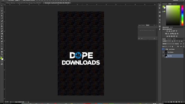Image resolution: width=185 pixels, height=104 pixels.
Task: Toggle filter for pixel layers
Action: point(172,41)
